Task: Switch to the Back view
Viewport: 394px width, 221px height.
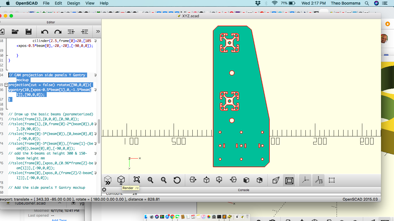Action: coord(260,180)
